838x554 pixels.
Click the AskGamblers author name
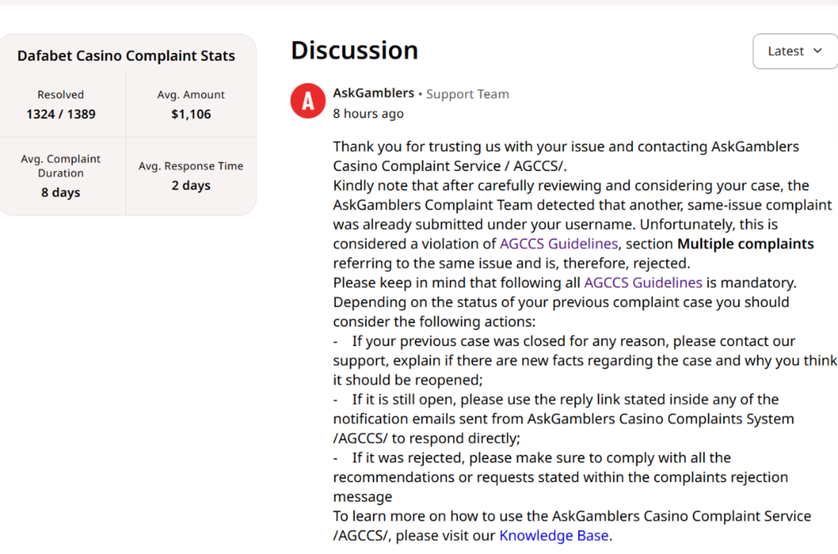pyautogui.click(x=374, y=93)
